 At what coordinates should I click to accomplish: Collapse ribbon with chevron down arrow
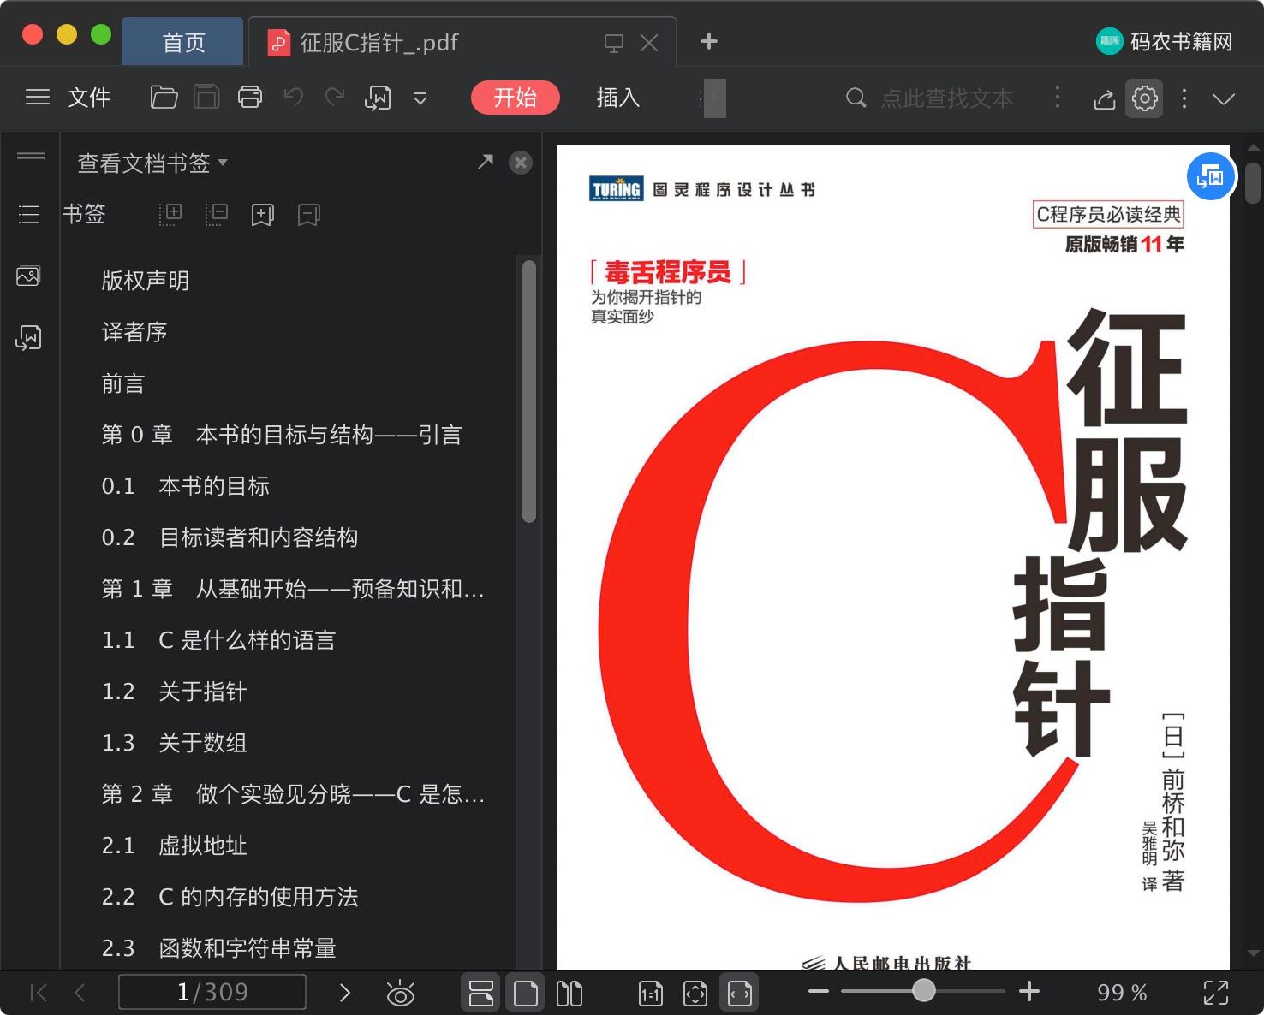tap(1224, 98)
